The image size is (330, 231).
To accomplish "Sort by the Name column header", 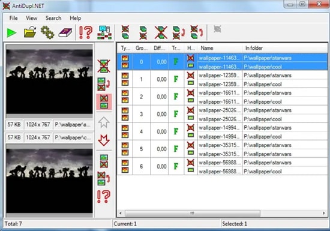I will [x=220, y=48].
